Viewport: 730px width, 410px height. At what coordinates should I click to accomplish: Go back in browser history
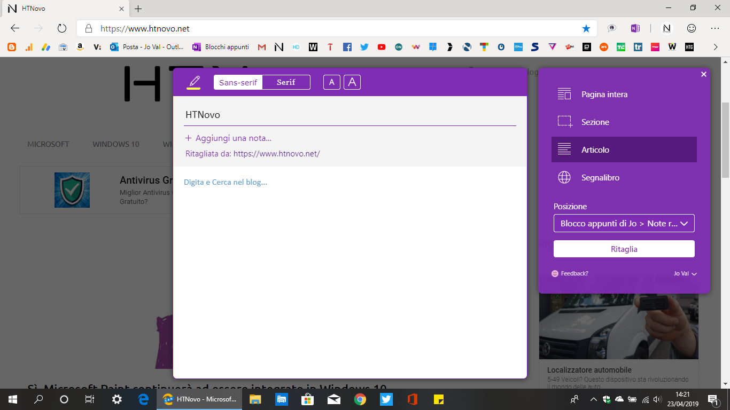15,28
